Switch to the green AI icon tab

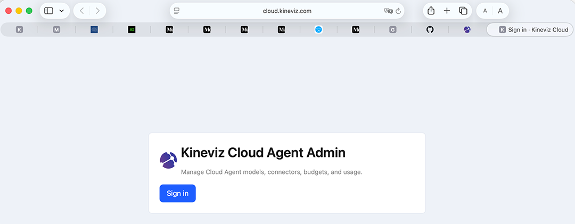pos(132,30)
